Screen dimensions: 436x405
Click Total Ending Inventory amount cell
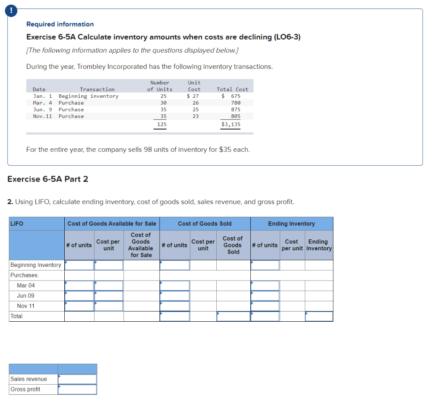click(319, 316)
